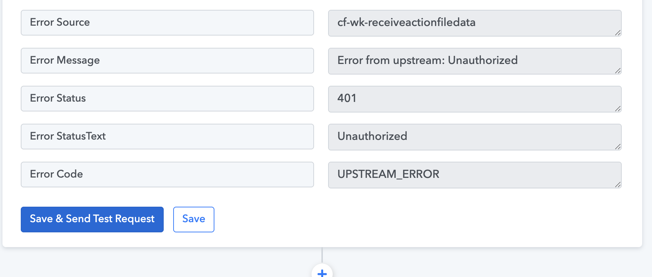The width and height of the screenshot is (652, 277).
Task: Focus the Error StatusText label field
Action: point(167,136)
